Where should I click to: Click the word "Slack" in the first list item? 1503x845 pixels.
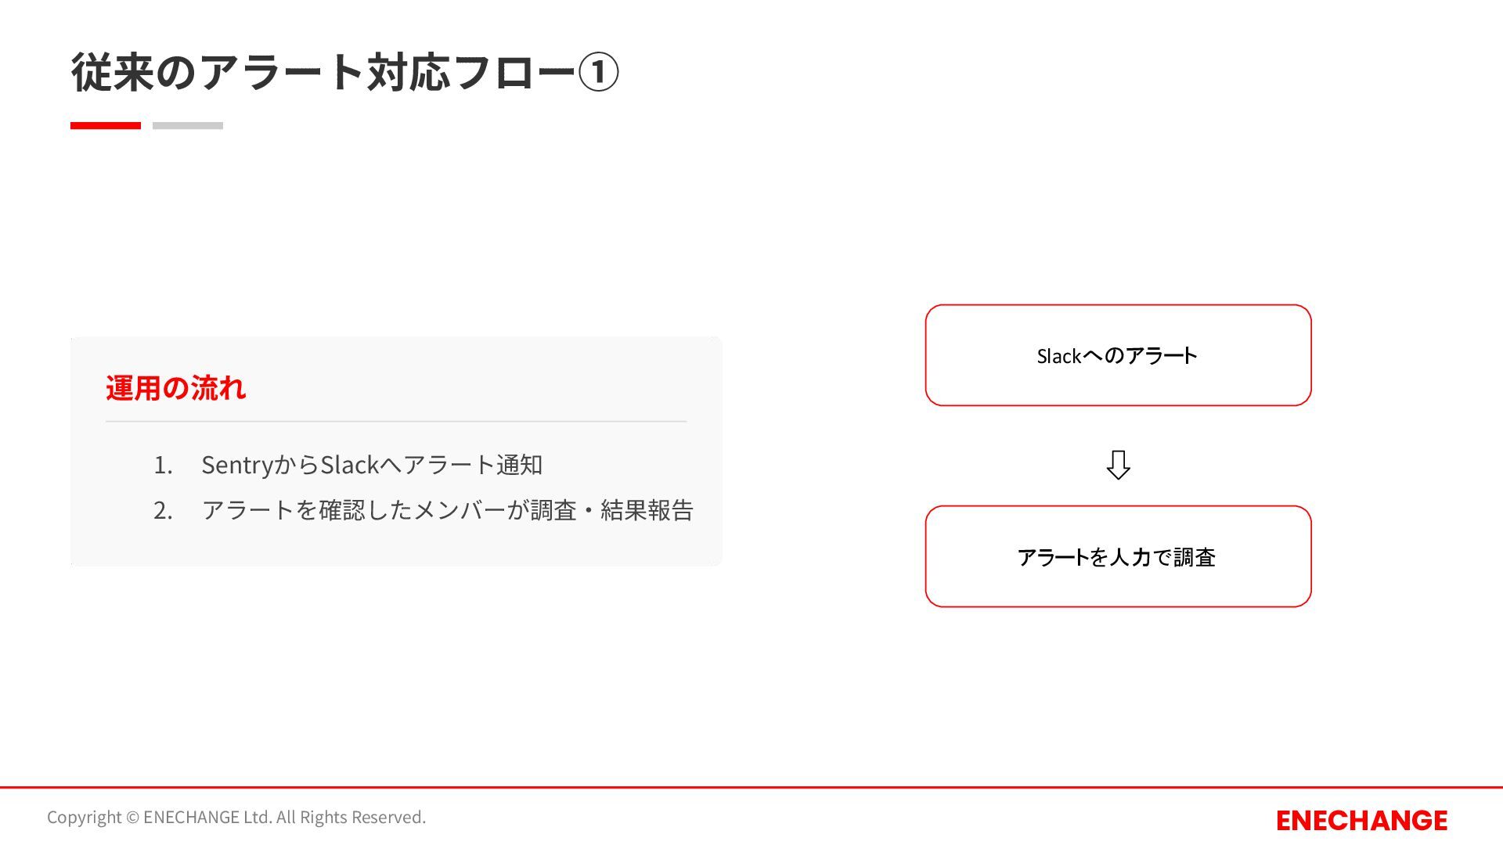point(350,465)
